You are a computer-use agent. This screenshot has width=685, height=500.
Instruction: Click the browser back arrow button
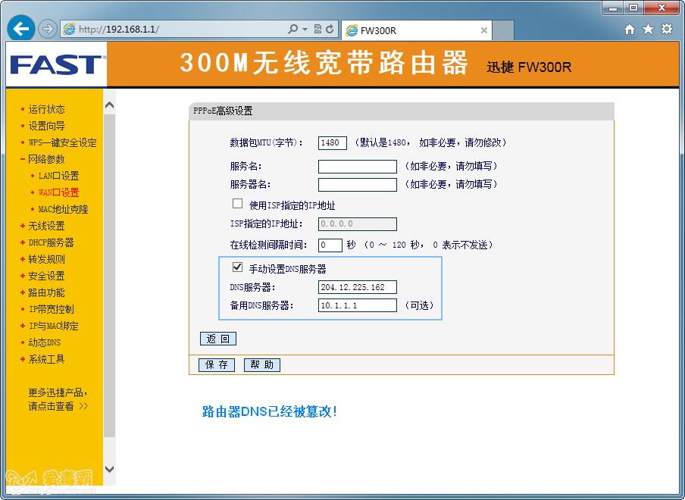pos(20,29)
